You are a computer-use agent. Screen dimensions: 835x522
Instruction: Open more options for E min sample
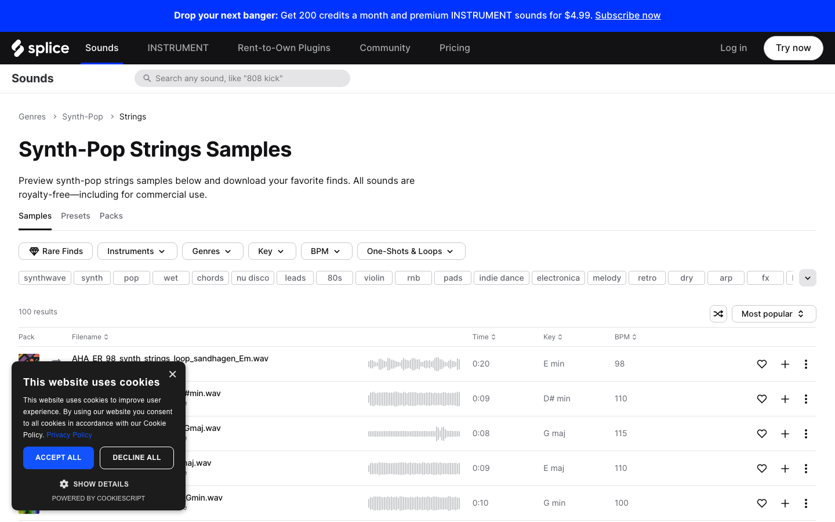(806, 364)
